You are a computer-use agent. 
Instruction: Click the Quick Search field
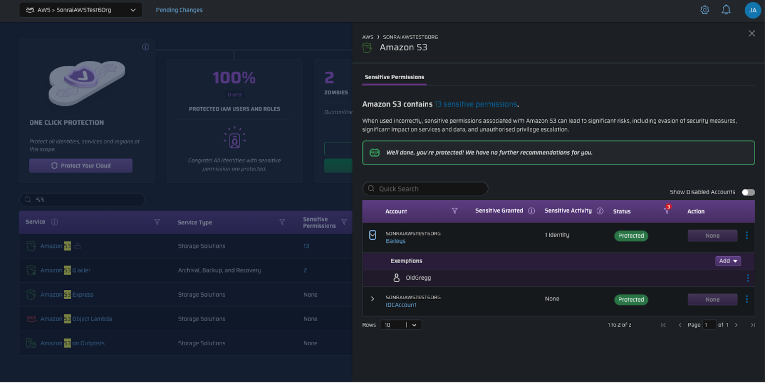tap(425, 189)
